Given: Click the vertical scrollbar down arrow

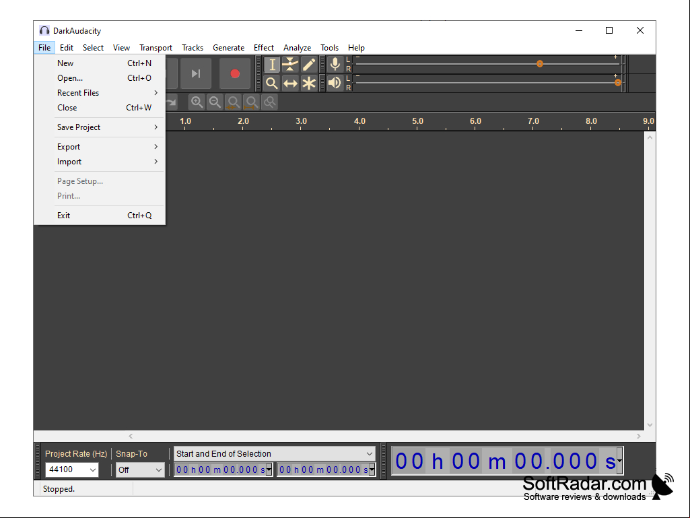Looking at the screenshot, I should click(650, 425).
